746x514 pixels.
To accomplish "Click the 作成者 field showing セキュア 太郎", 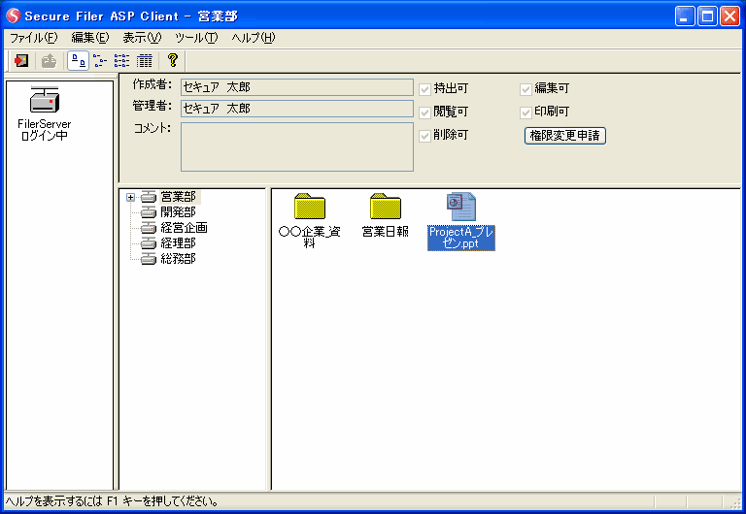I will [297, 87].
